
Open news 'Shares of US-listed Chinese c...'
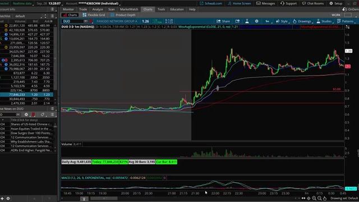(x=31, y=125)
